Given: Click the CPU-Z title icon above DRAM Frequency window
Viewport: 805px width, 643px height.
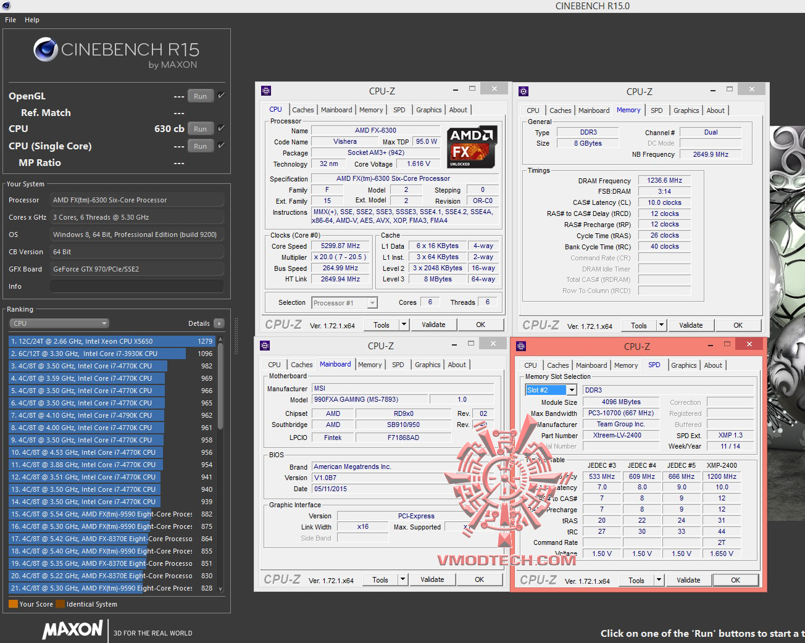Looking at the screenshot, I should [523, 91].
